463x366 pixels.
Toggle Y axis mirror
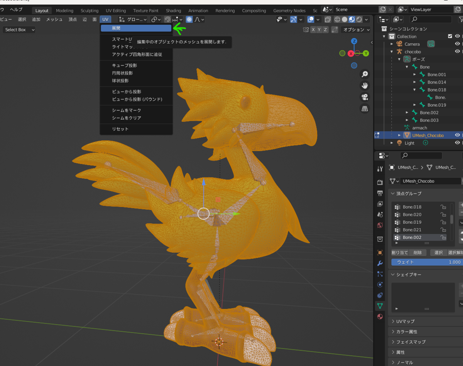320,30
